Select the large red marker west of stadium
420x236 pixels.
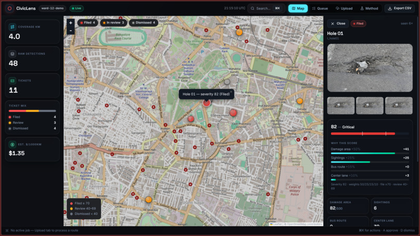(x=191, y=119)
